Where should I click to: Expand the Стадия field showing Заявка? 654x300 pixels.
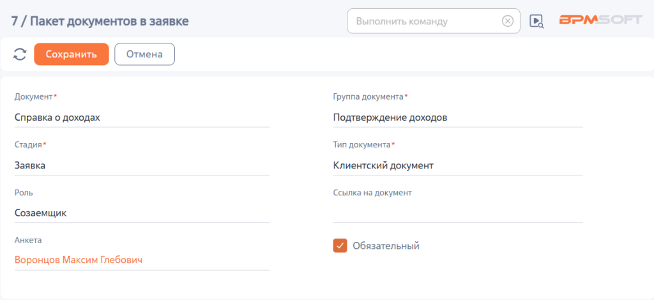click(142, 166)
